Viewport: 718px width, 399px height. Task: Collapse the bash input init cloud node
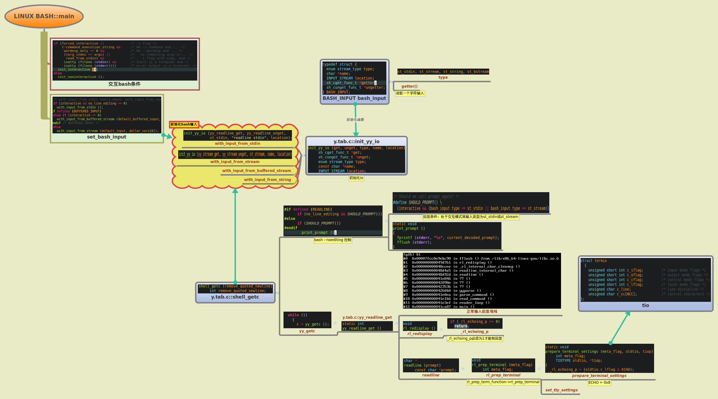(304, 156)
